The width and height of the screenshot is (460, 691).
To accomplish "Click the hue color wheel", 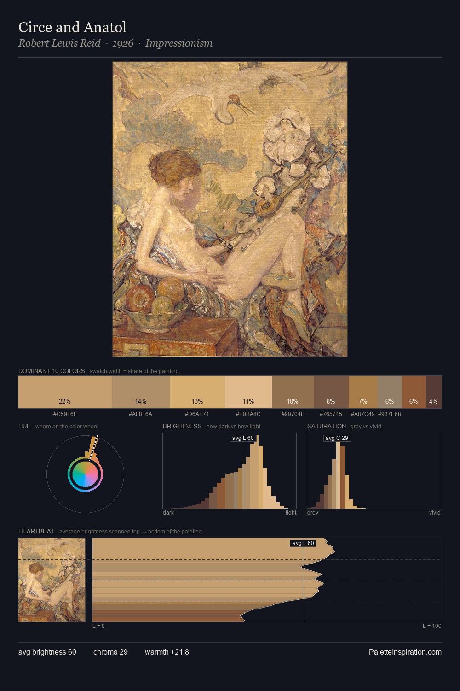I will point(85,474).
